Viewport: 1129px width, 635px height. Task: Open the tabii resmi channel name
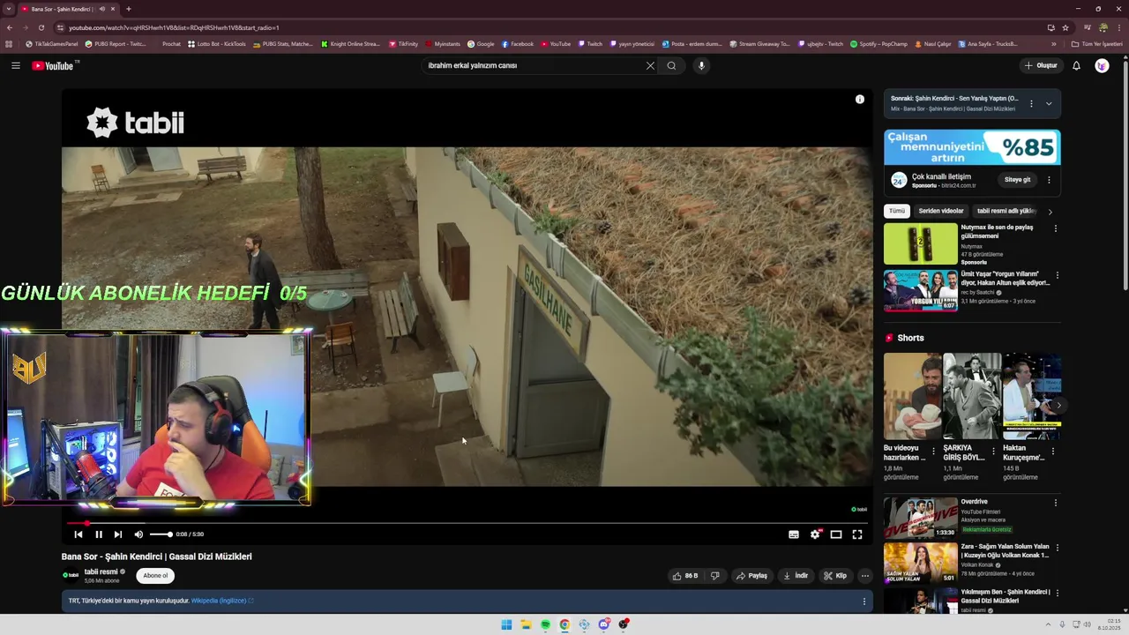[x=101, y=571]
